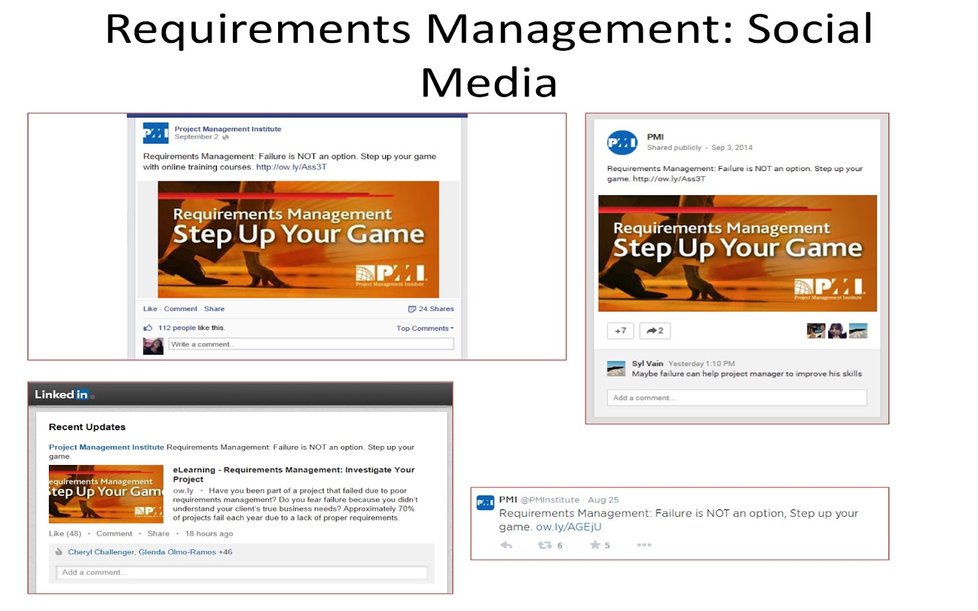Click the PMI logo avatar in the Facebook post
This screenshot has width=978, height=611.
pos(155,133)
